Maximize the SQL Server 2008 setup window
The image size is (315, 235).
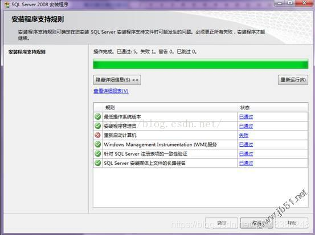(x=290, y=3)
